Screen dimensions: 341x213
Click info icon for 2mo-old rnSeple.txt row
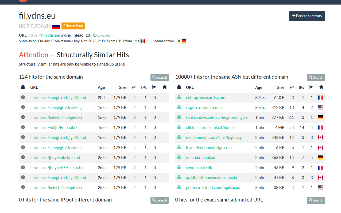tap(23, 187)
